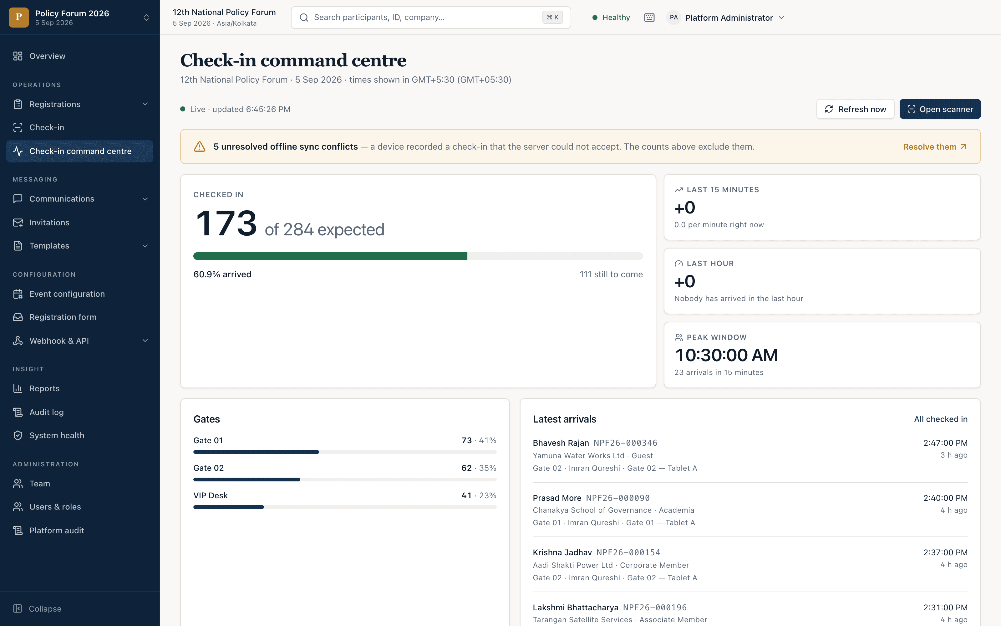The width and height of the screenshot is (1001, 626).
Task: Click the Communications speech bubble icon
Action: (18, 199)
